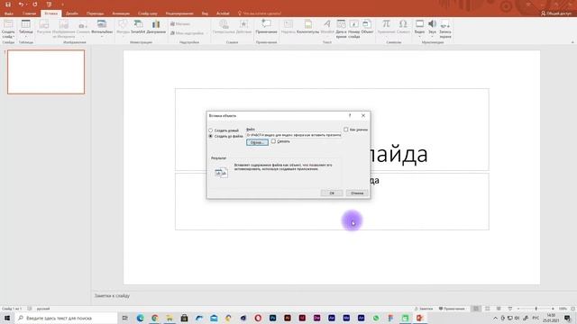The image size is (577, 324).
Task: Click the Object (Объект) ribbon icon
Action: (367, 24)
